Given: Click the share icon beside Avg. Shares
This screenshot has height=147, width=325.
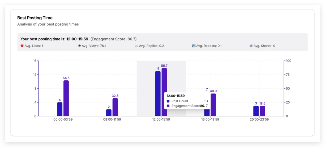Looking at the screenshot, I should pos(251,46).
